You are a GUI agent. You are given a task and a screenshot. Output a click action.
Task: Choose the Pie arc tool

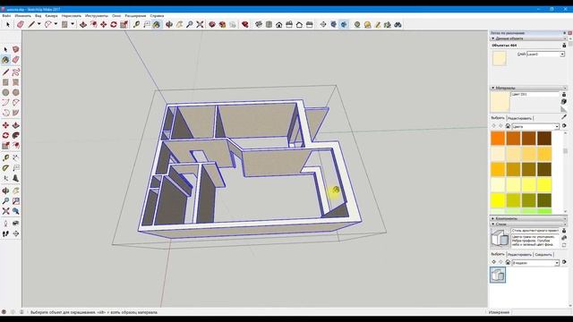click(x=16, y=113)
